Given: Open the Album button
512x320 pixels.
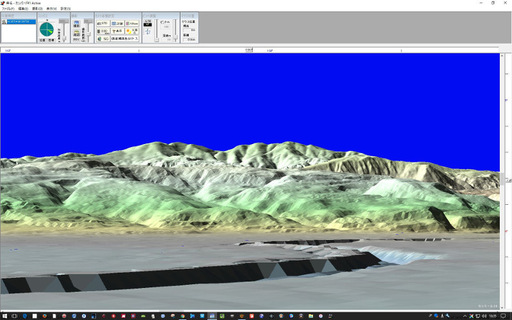Looking at the screenshot, I should tap(132, 24).
